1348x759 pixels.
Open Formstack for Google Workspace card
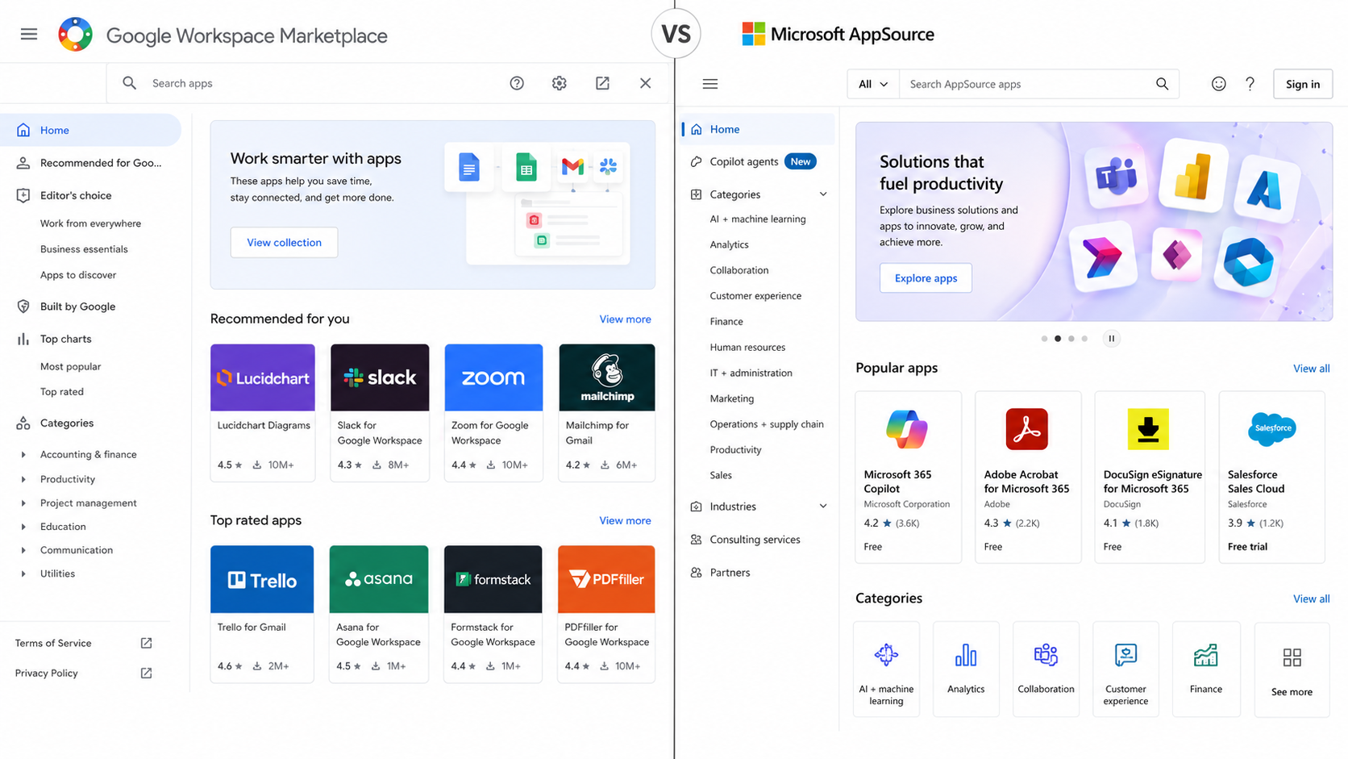493,614
